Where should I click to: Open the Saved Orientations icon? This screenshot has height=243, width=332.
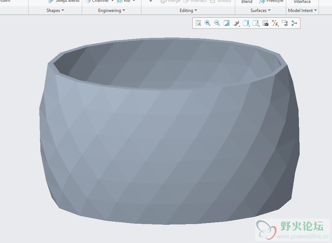(256, 23)
